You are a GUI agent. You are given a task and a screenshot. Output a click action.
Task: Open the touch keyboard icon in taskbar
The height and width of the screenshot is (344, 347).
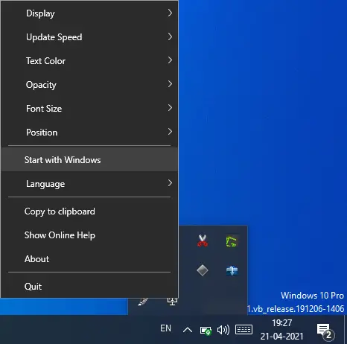[243, 330]
